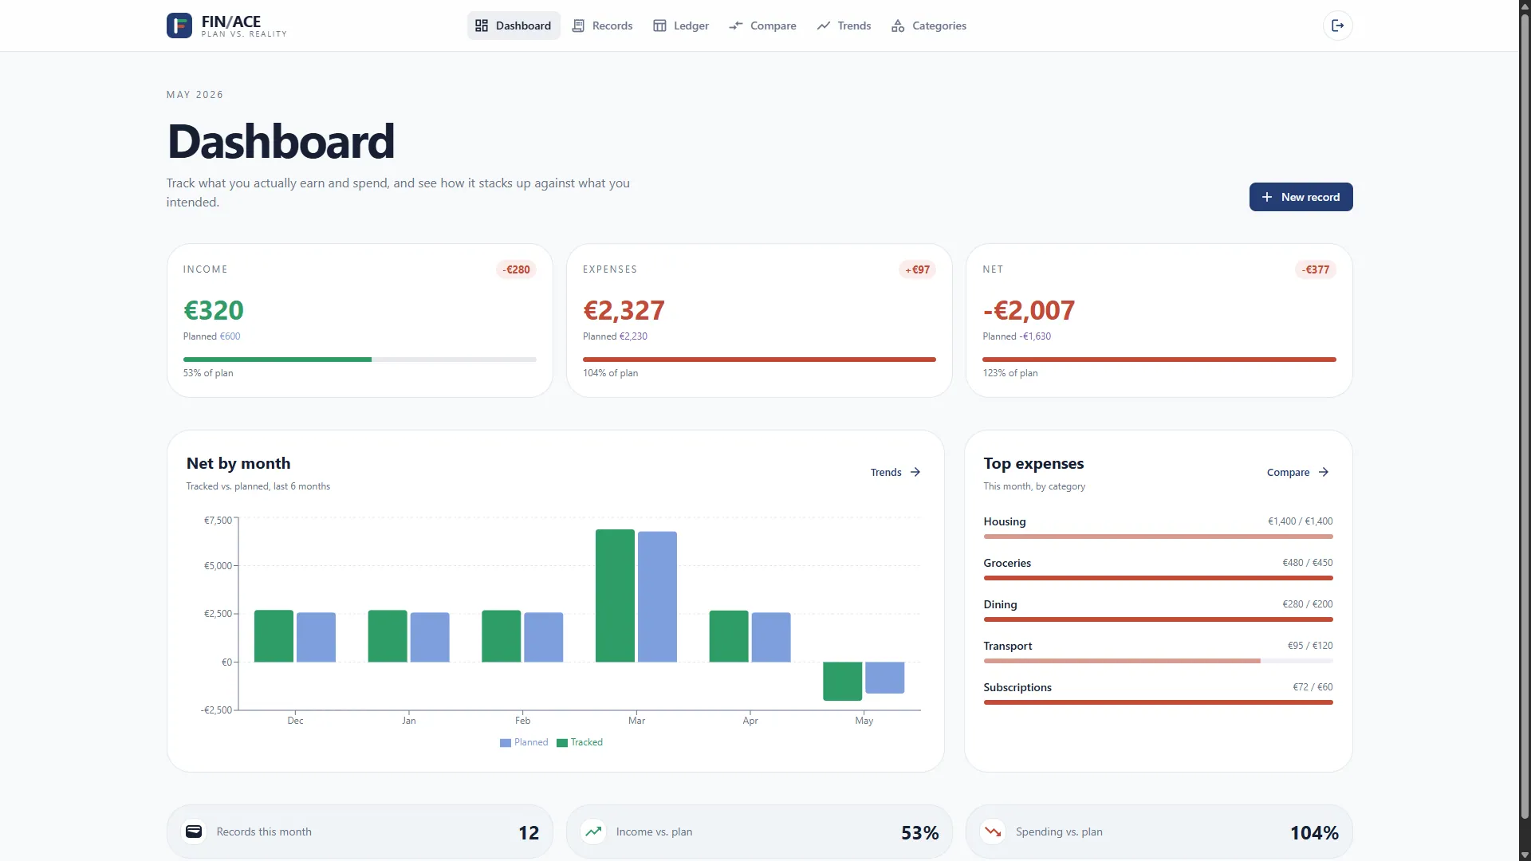Click the Groceries €480 / €450 amount
The height and width of the screenshot is (861, 1531).
(1307, 563)
